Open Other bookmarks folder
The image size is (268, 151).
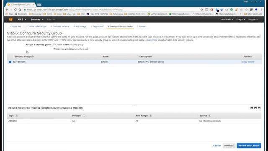pyautogui.click(x=253, y=14)
